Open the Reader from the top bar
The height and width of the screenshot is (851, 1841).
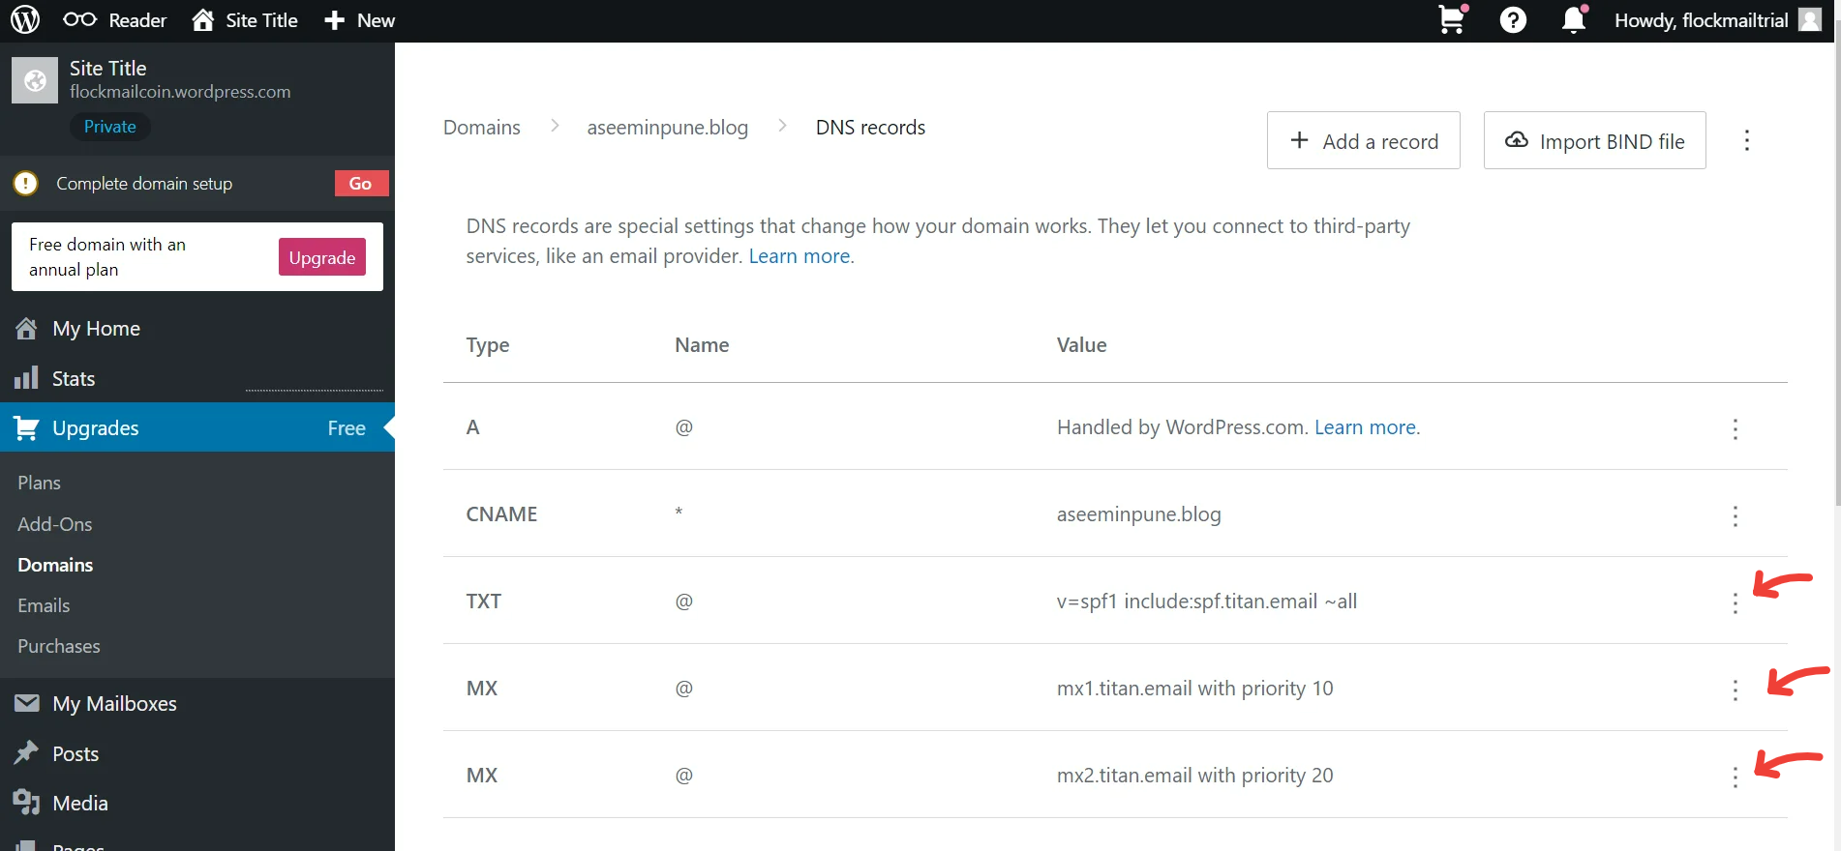click(114, 20)
